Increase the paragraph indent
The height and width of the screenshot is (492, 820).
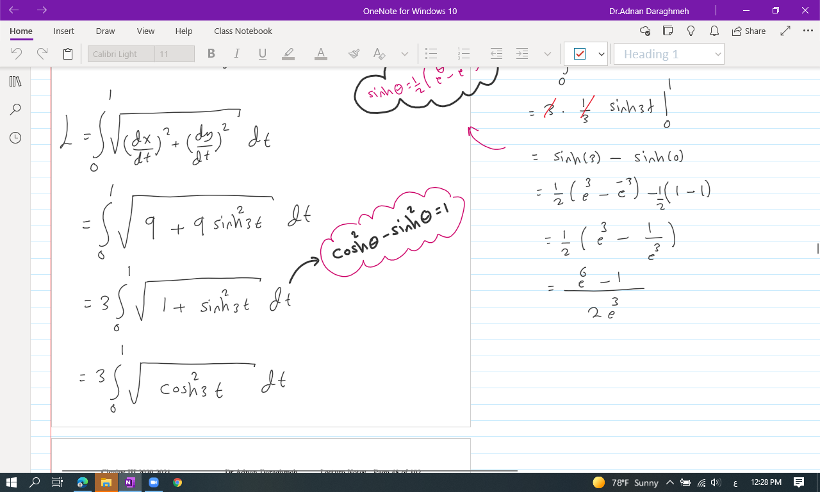pos(522,54)
